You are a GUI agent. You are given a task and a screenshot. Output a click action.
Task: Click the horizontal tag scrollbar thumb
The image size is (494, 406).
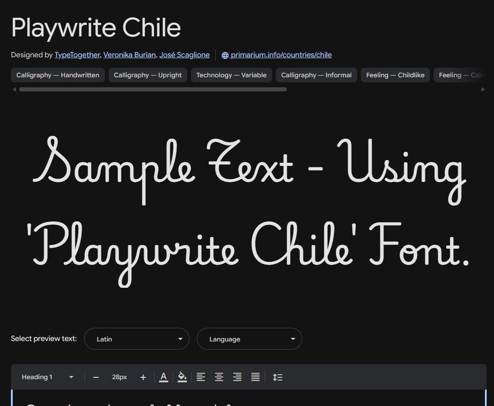(x=153, y=90)
